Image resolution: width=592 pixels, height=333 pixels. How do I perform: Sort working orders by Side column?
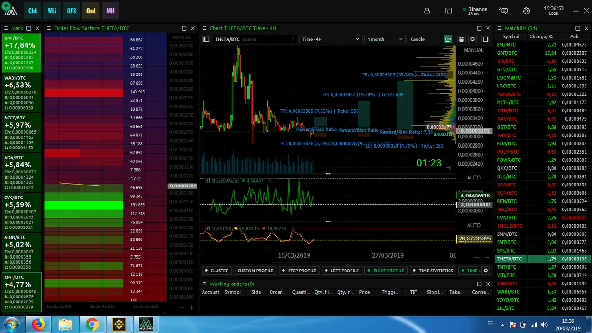(256, 292)
